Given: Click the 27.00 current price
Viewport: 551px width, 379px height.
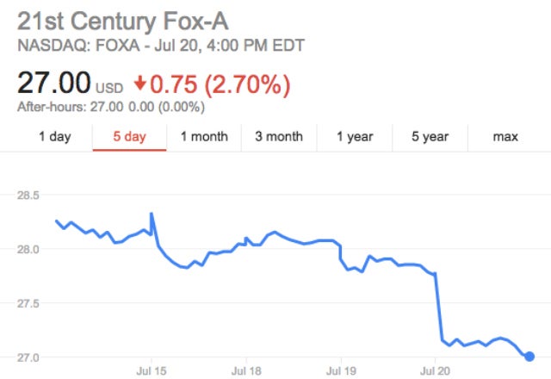Looking at the screenshot, I should click(x=53, y=84).
